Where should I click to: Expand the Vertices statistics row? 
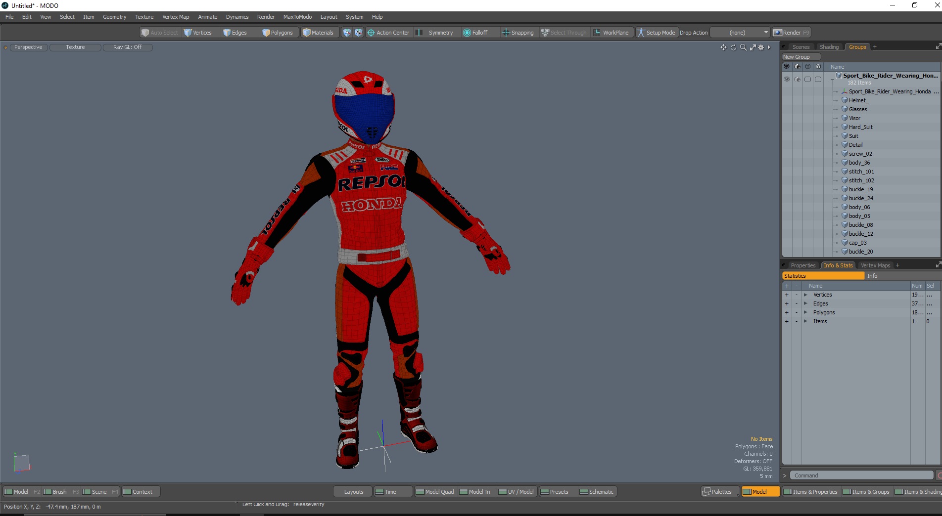[x=805, y=295]
